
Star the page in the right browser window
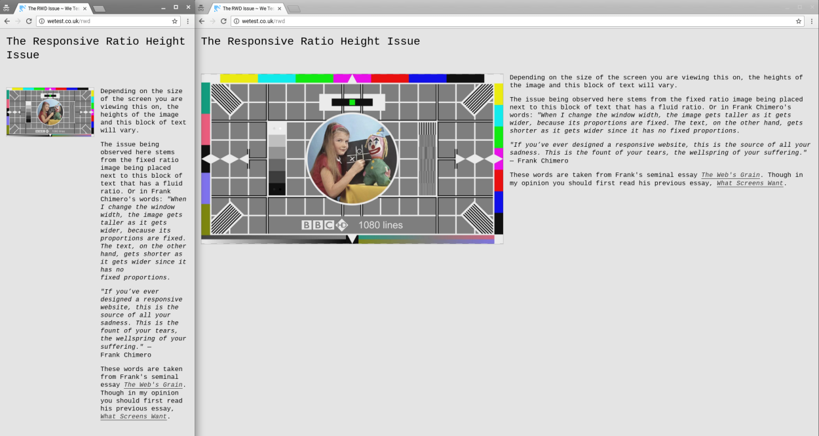click(x=798, y=21)
